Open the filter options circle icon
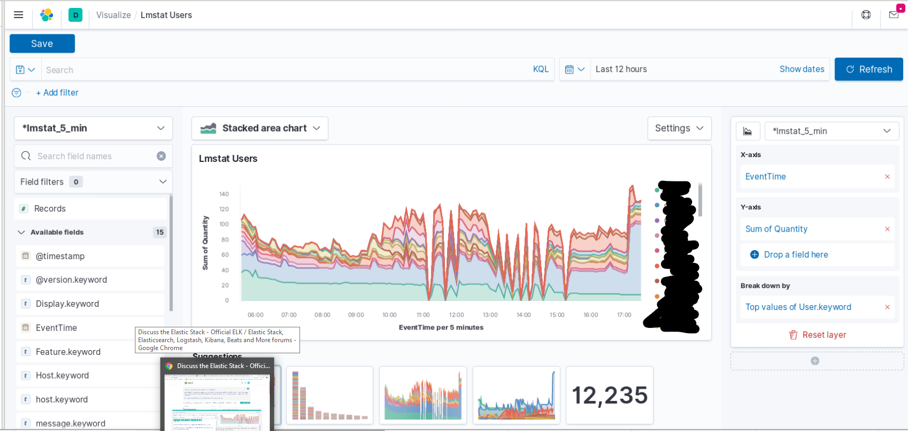This screenshot has width=908, height=431. tap(16, 93)
